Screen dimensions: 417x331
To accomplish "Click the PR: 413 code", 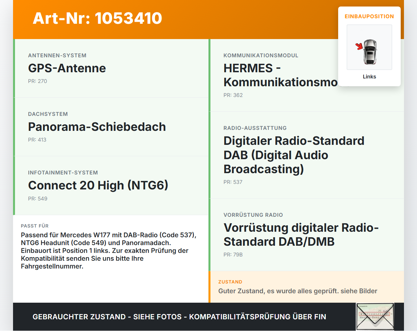I will [37, 140].
